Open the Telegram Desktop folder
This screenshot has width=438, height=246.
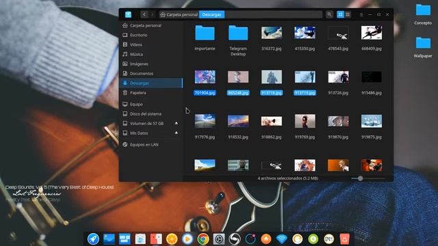click(238, 33)
